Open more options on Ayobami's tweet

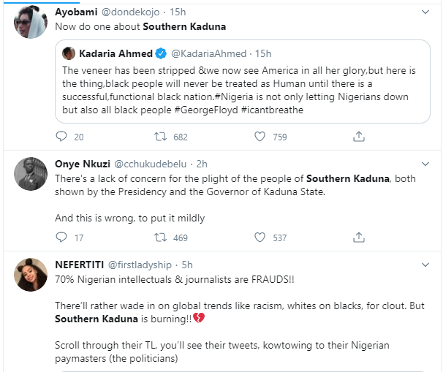(426, 12)
